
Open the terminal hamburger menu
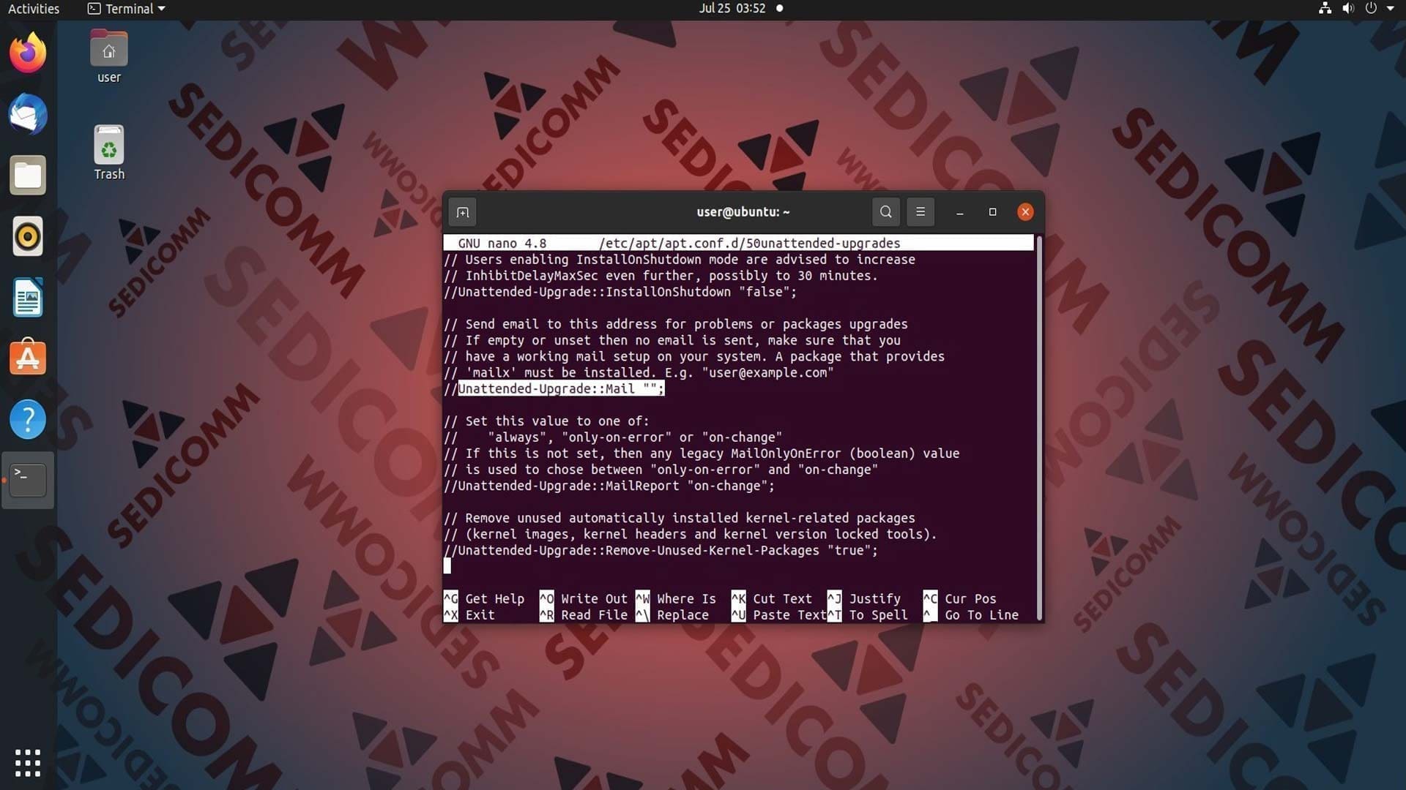click(920, 212)
